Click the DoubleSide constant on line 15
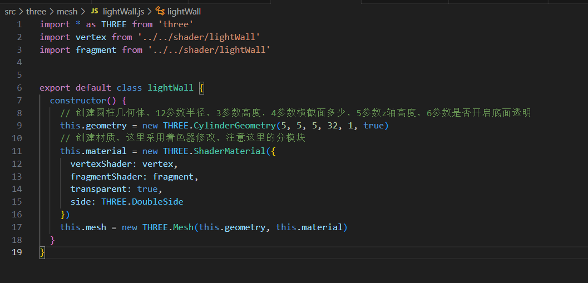588x283 pixels. (157, 202)
